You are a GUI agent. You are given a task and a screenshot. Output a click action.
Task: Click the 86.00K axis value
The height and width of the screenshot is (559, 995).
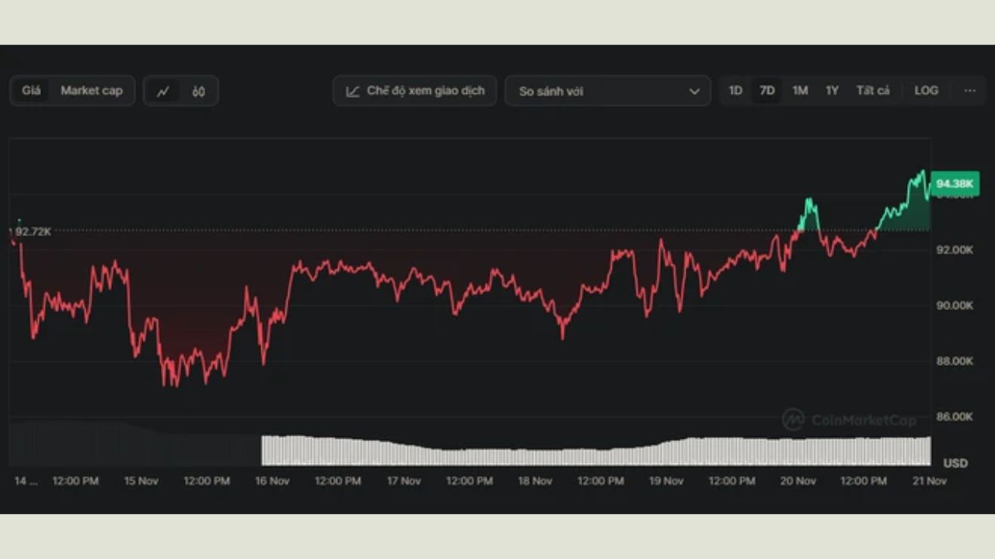pyautogui.click(x=955, y=417)
